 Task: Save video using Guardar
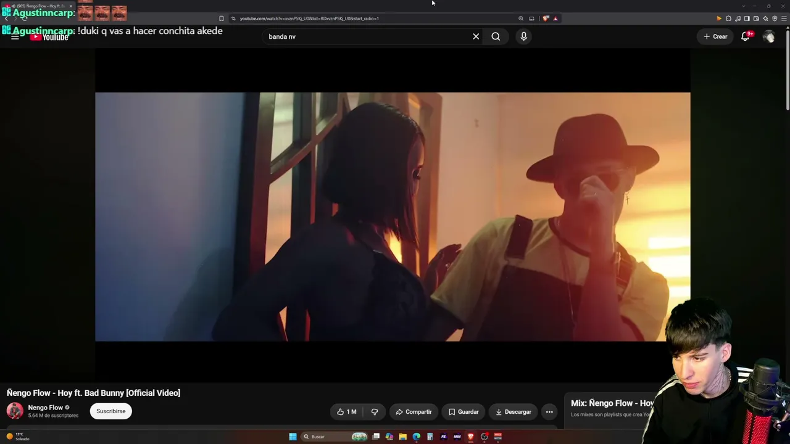coord(464,412)
